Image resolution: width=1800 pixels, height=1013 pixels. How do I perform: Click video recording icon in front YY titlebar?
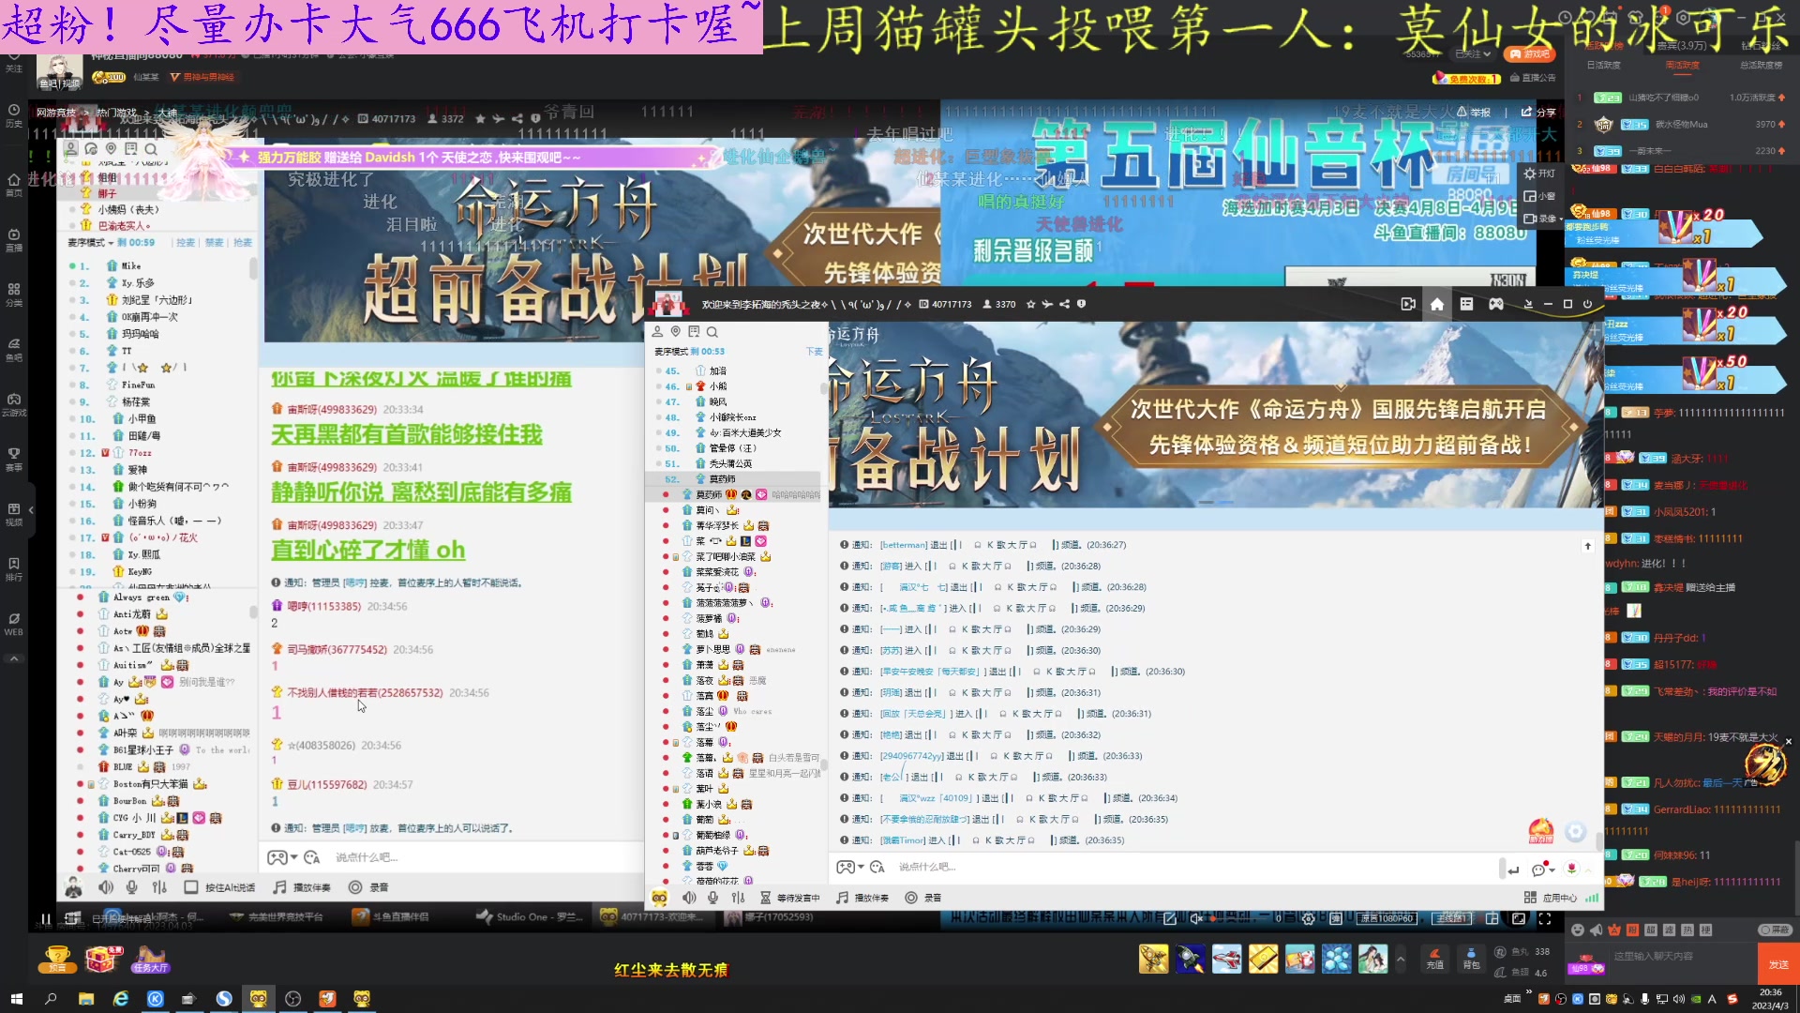(1407, 304)
